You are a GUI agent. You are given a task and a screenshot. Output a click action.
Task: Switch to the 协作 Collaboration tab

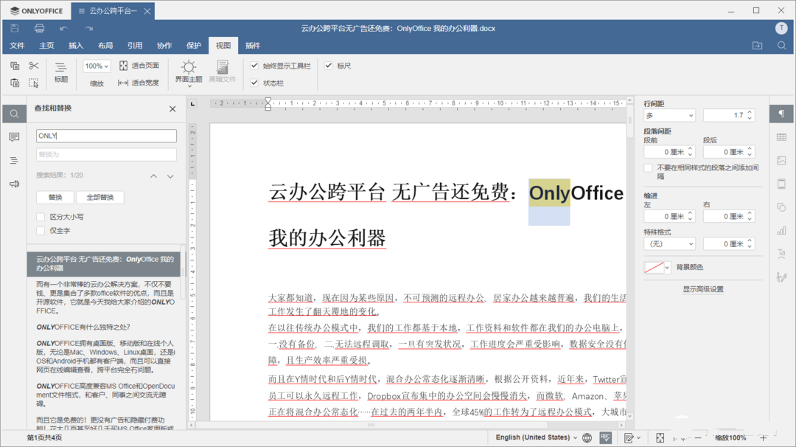pyautogui.click(x=164, y=46)
